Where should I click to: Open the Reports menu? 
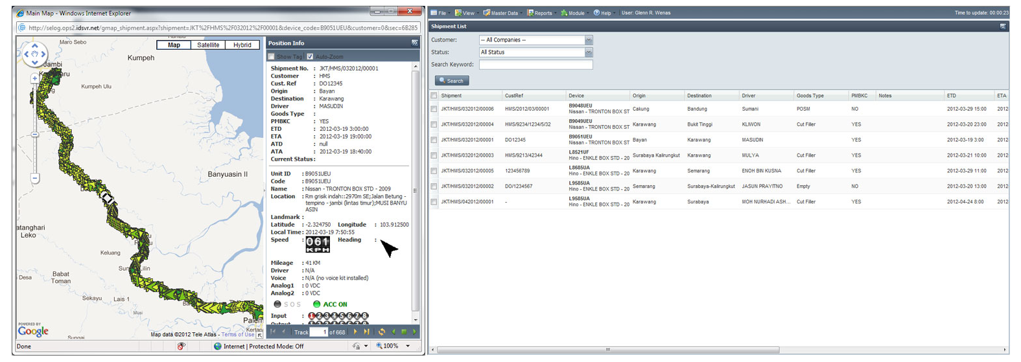pos(540,13)
